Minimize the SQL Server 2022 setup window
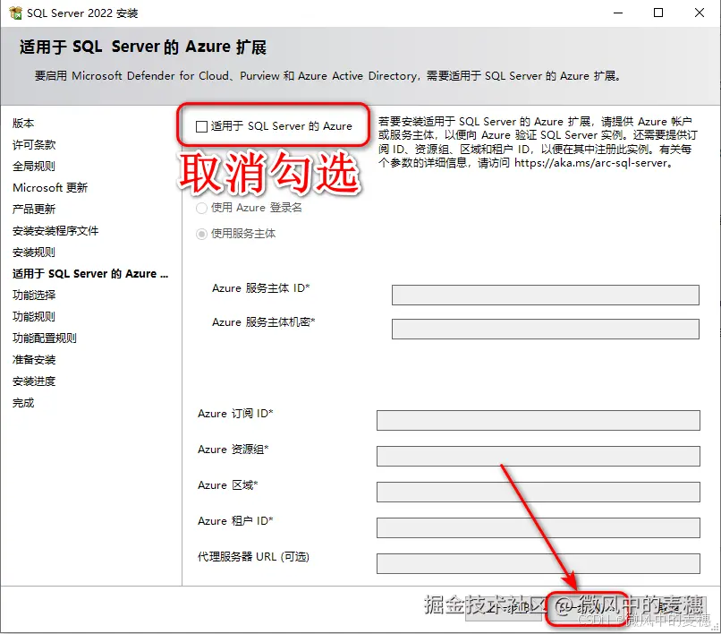Screen dimensions: 721x634 (x=618, y=13)
